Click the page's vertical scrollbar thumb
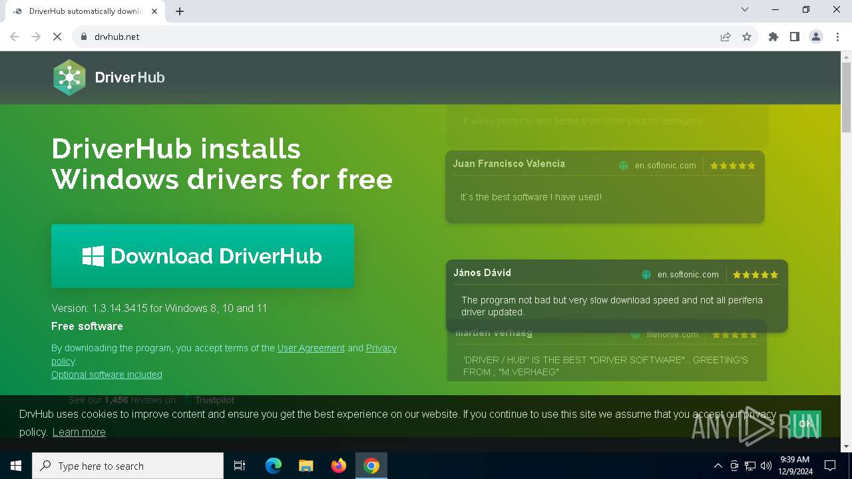The width and height of the screenshot is (852, 479). (x=846, y=98)
